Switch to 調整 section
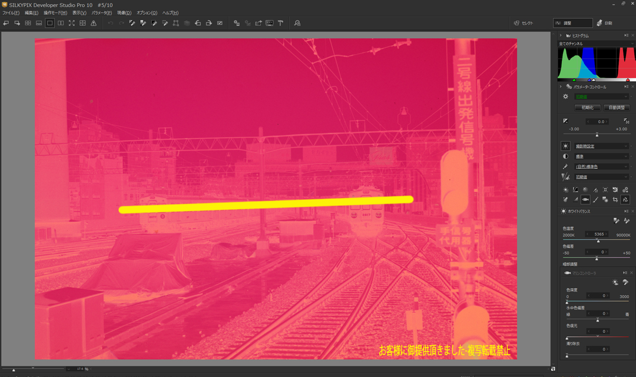 572,23
